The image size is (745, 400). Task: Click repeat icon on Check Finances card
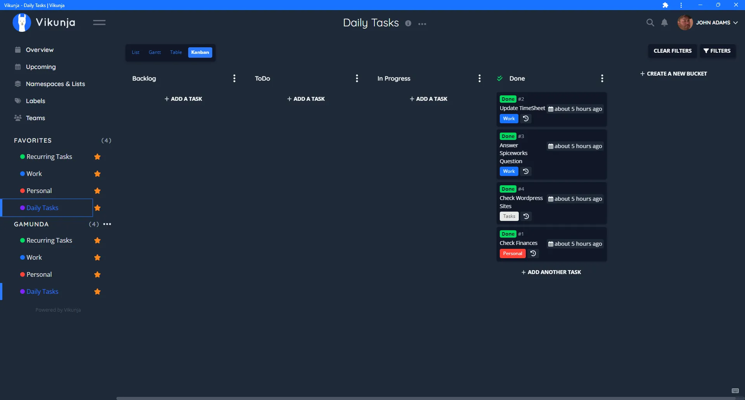coord(533,253)
